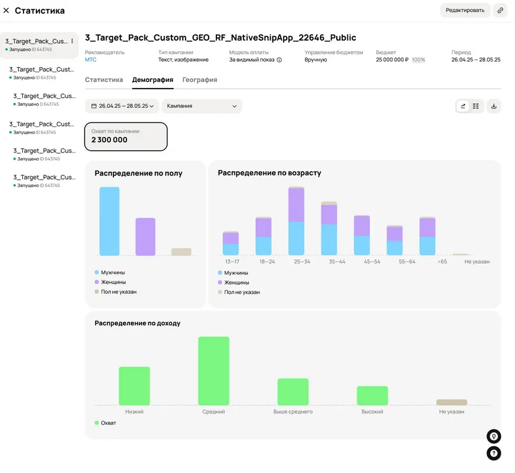The height and width of the screenshot is (473, 515).
Task: Click the info icon beside За видимый показ
Action: (279, 60)
